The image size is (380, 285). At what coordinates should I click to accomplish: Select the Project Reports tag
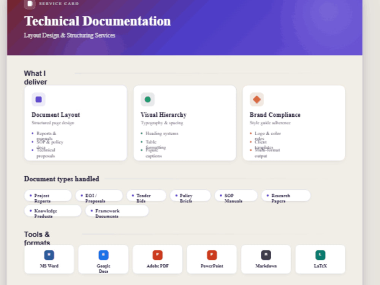[x=48, y=196]
